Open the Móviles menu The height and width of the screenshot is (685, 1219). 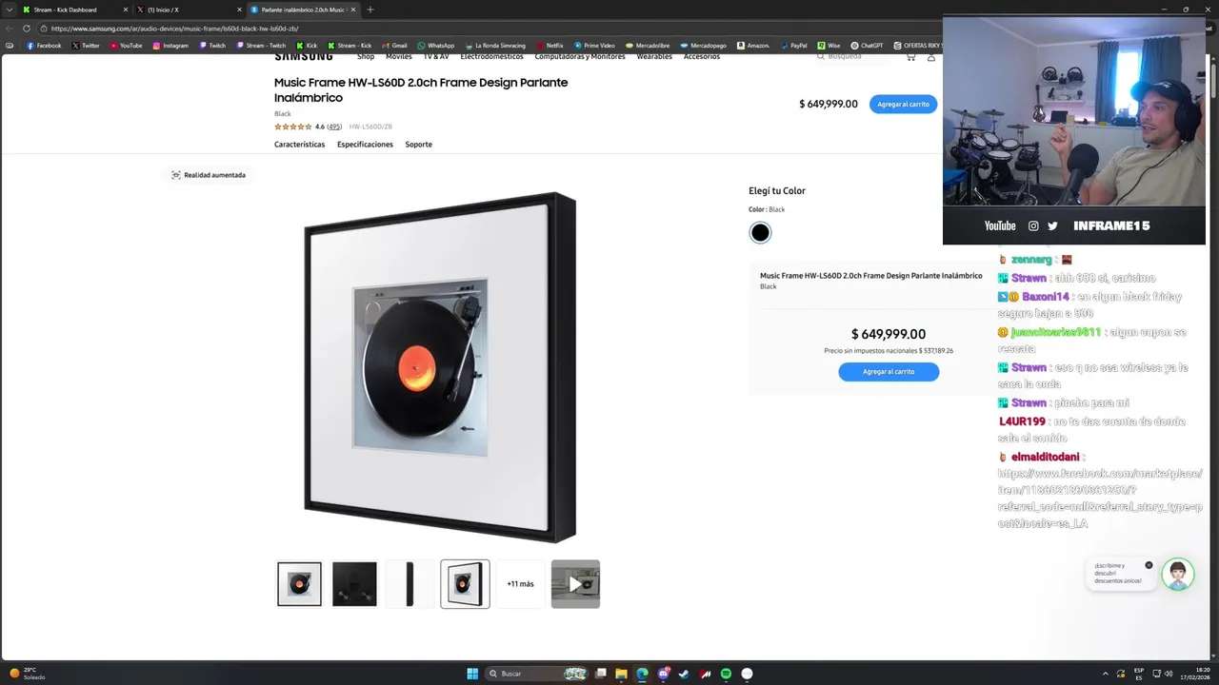click(x=399, y=57)
